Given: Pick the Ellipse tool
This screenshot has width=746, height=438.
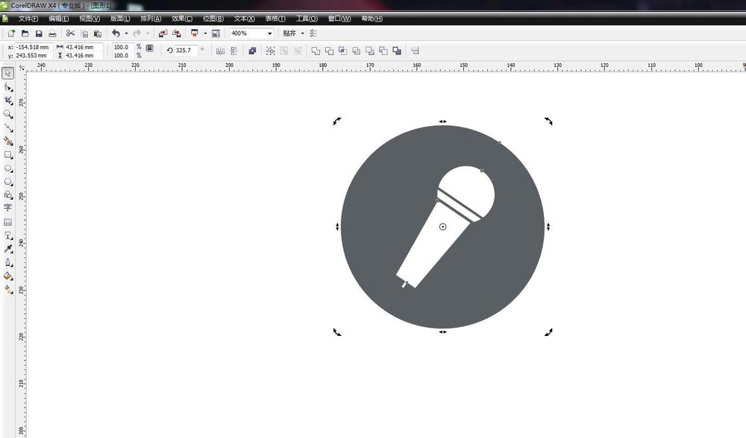Looking at the screenshot, I should point(8,168).
